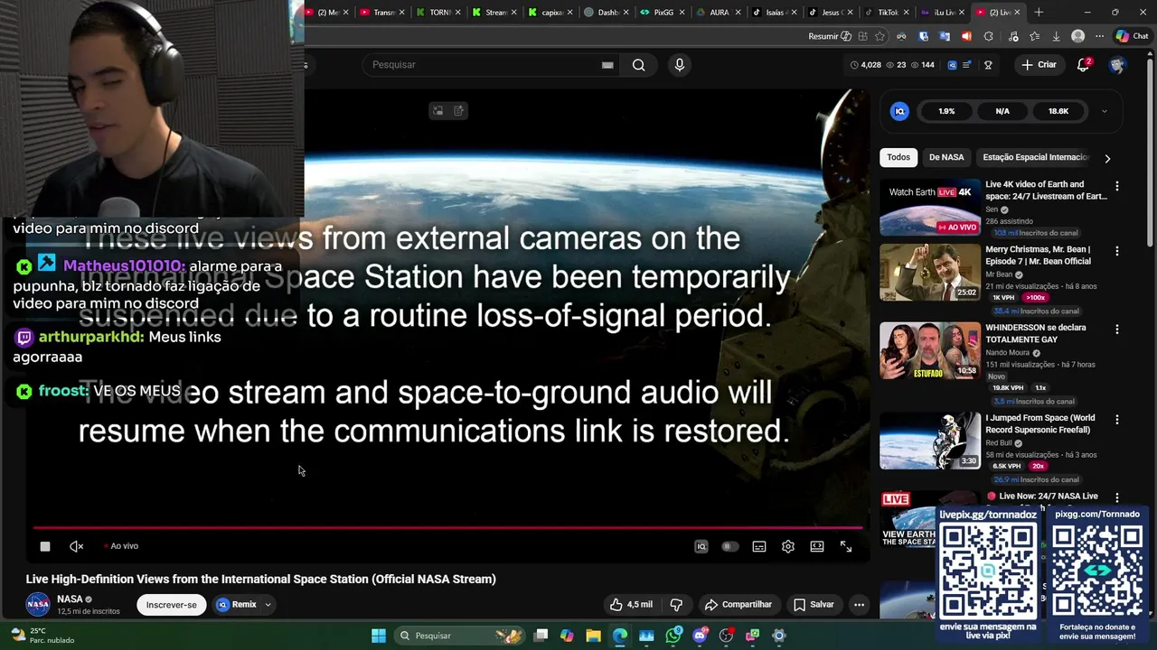The height and width of the screenshot is (650, 1157).
Task: Open the YouTube account avatar menu
Action: point(1117,65)
